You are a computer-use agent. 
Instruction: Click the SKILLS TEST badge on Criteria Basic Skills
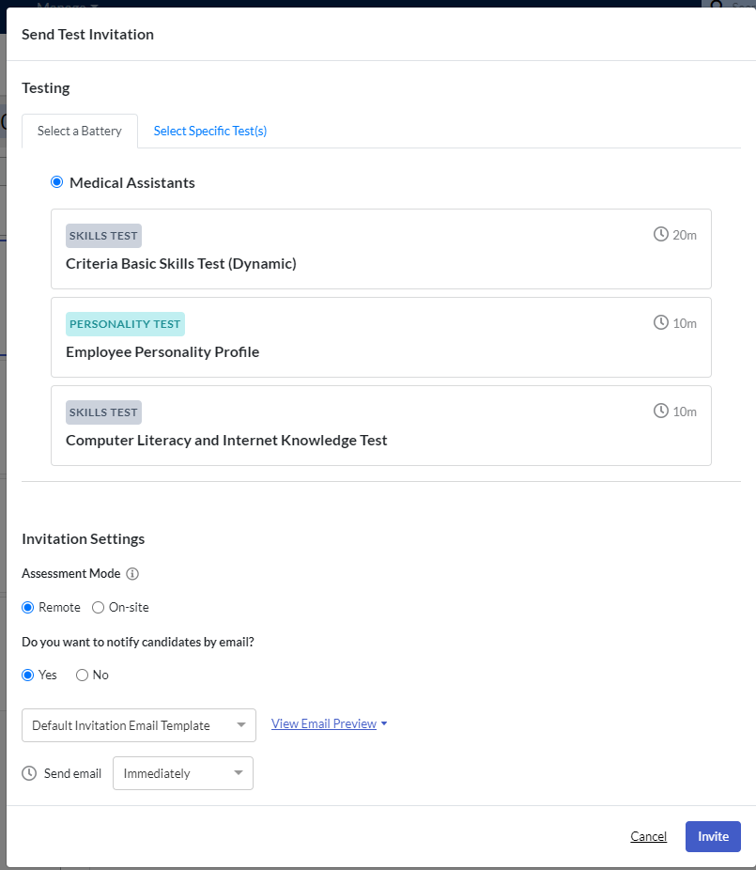103,236
